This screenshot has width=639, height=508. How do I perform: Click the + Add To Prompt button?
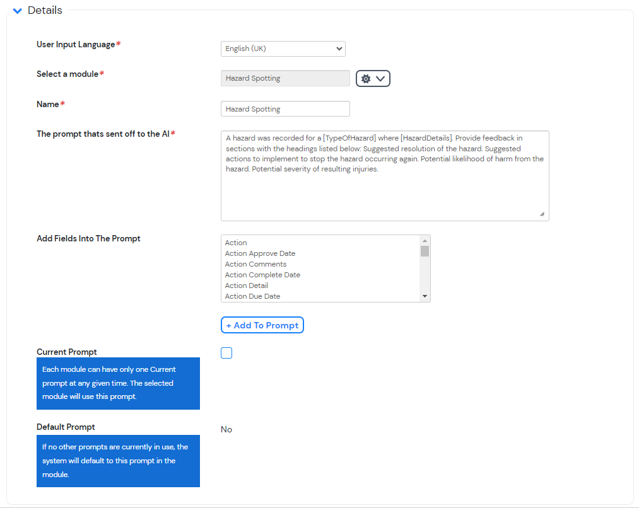point(262,325)
